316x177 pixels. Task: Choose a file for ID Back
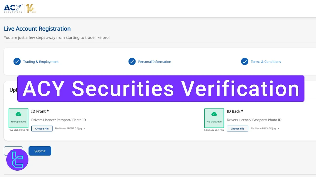[x=237, y=128]
